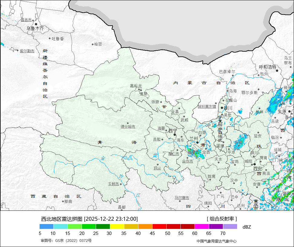The height and width of the screenshot is (247, 294).
Task: Click the 巴中 city label
Action: pos(234,197)
